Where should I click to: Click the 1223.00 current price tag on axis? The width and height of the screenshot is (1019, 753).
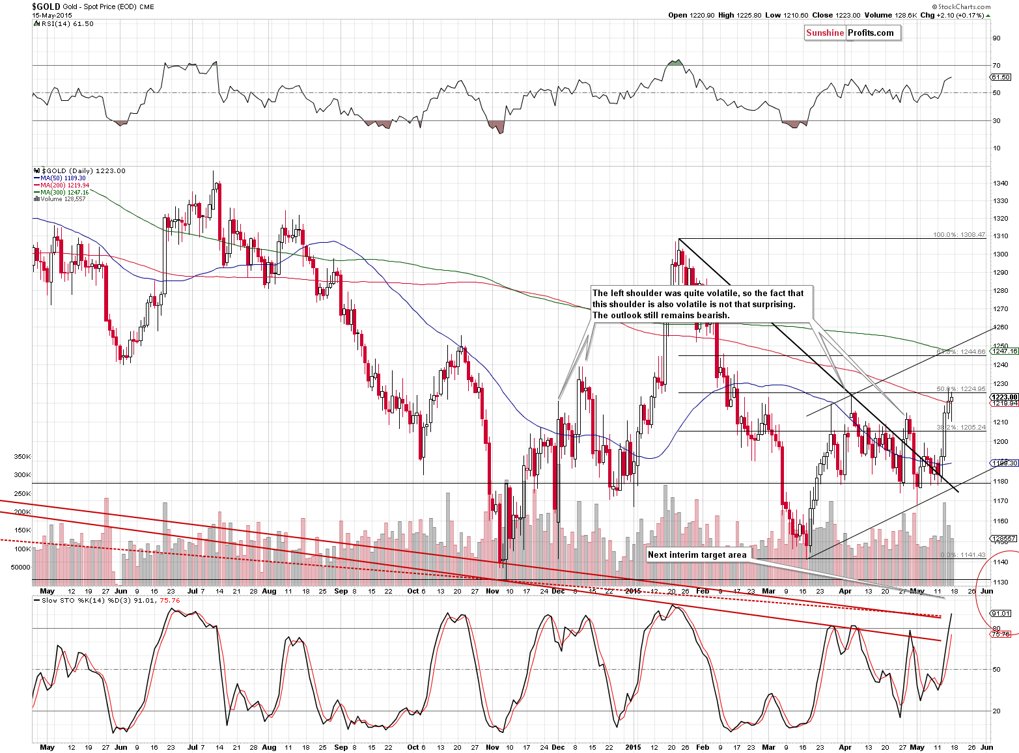tap(1005, 397)
